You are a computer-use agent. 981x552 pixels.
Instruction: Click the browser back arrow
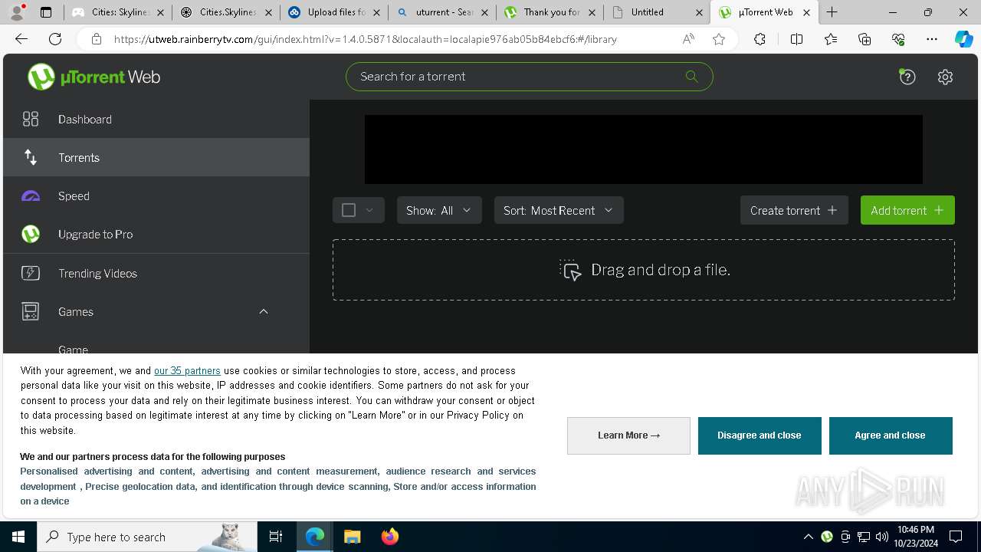click(21, 39)
